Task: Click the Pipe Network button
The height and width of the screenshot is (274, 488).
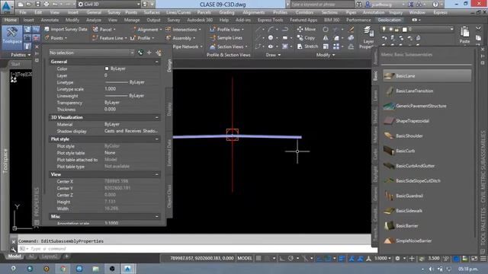Action: click(188, 46)
